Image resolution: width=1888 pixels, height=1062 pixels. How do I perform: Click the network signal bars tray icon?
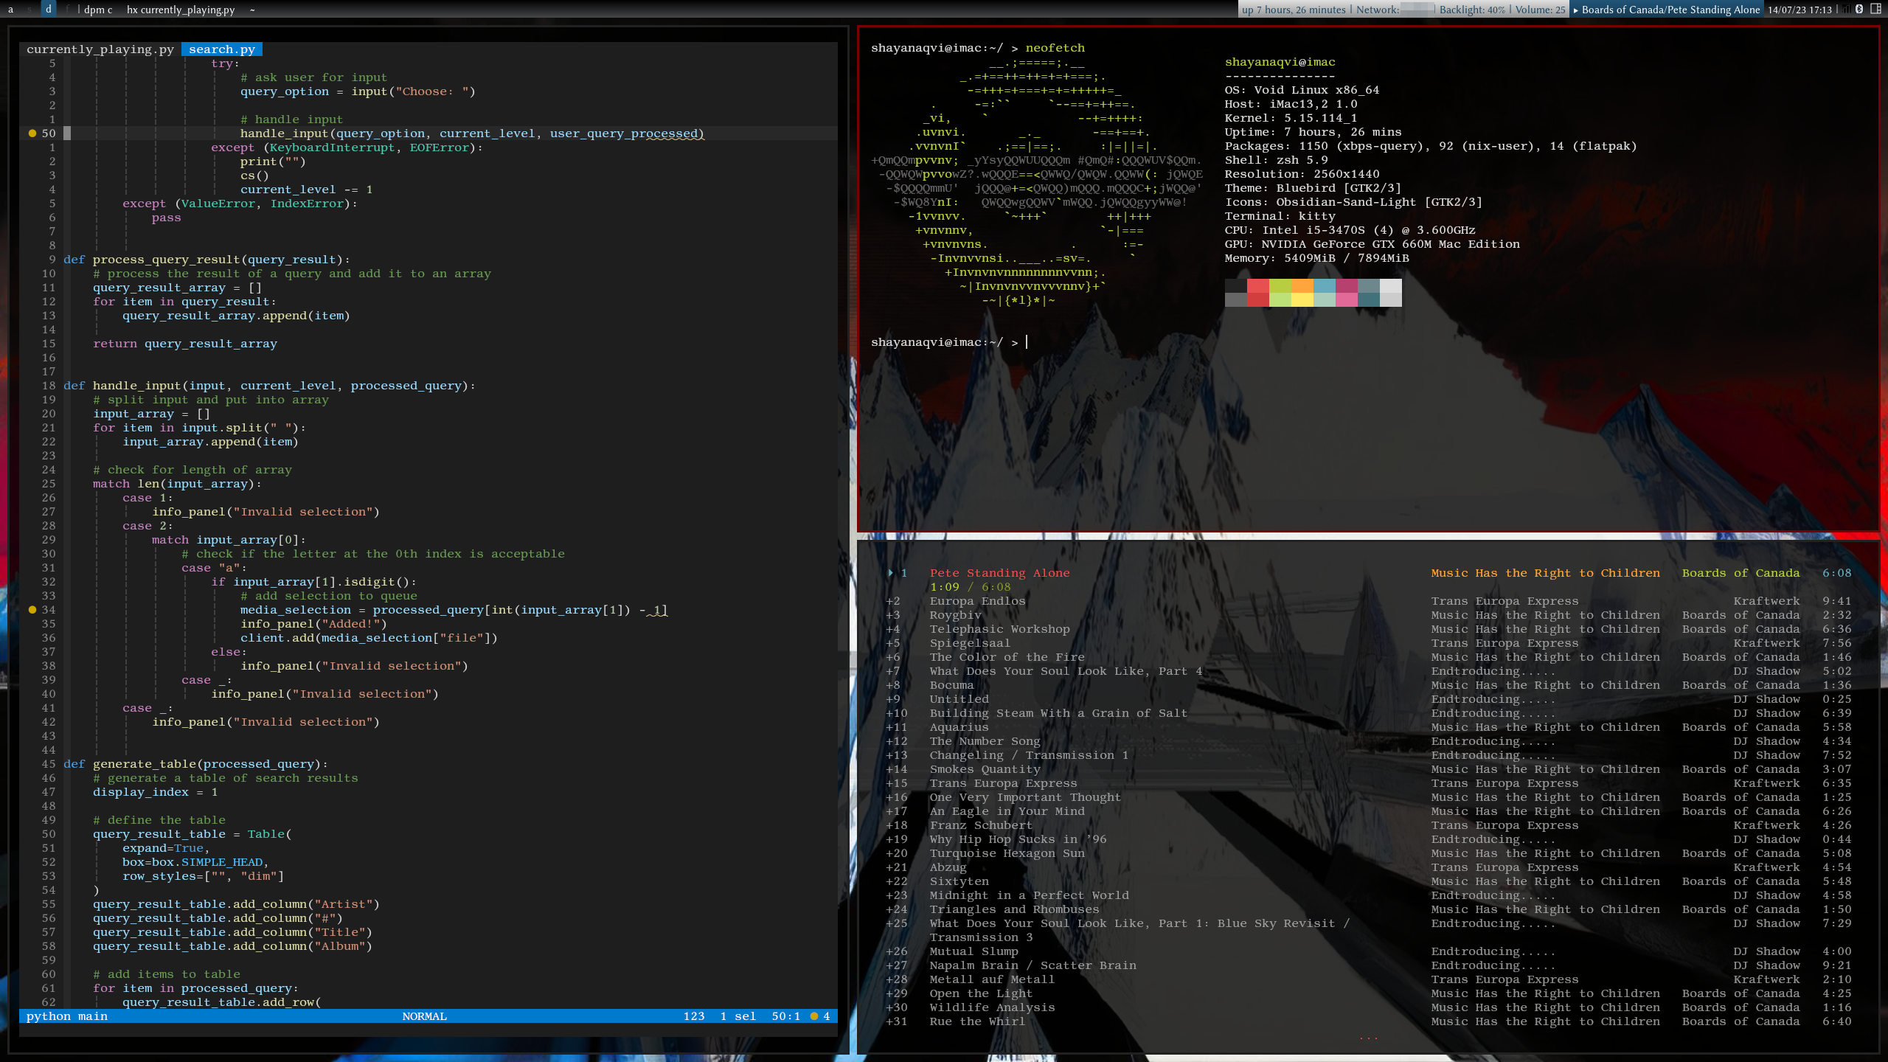1846,10
